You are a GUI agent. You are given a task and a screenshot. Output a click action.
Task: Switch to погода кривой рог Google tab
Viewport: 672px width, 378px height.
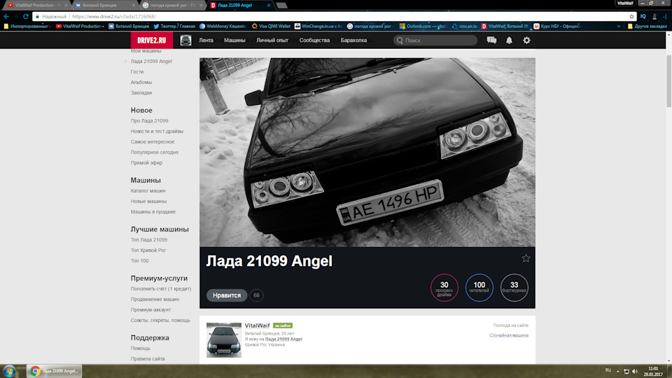coord(172,5)
